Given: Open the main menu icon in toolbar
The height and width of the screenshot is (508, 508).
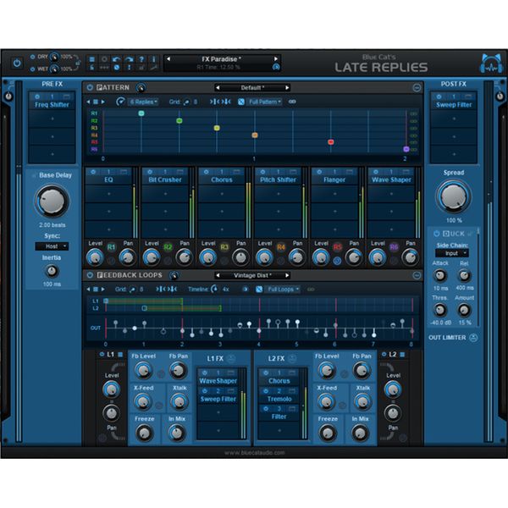Looking at the screenshot, I should pos(92,59).
